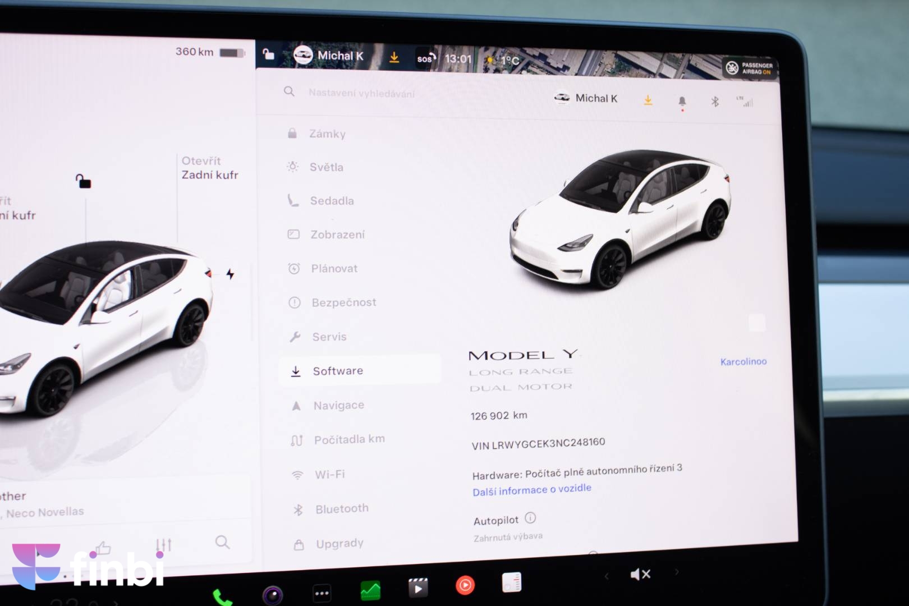Open the green phone app in bottom bar
Image resolution: width=909 pixels, height=606 pixels.
(222, 597)
